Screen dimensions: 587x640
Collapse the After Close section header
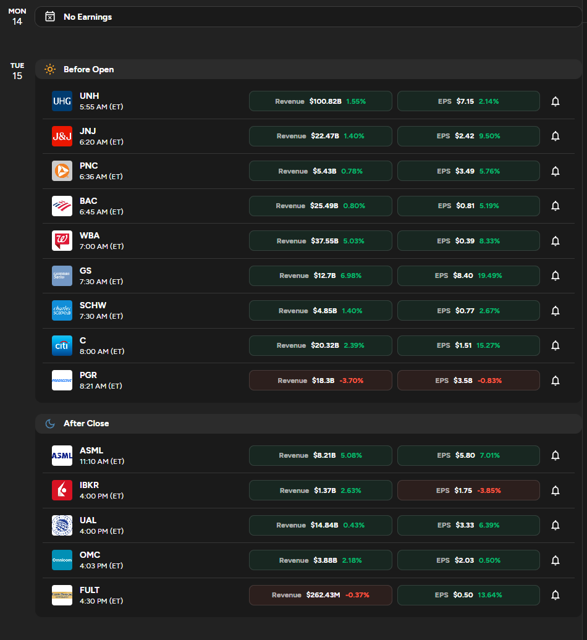[x=308, y=424]
